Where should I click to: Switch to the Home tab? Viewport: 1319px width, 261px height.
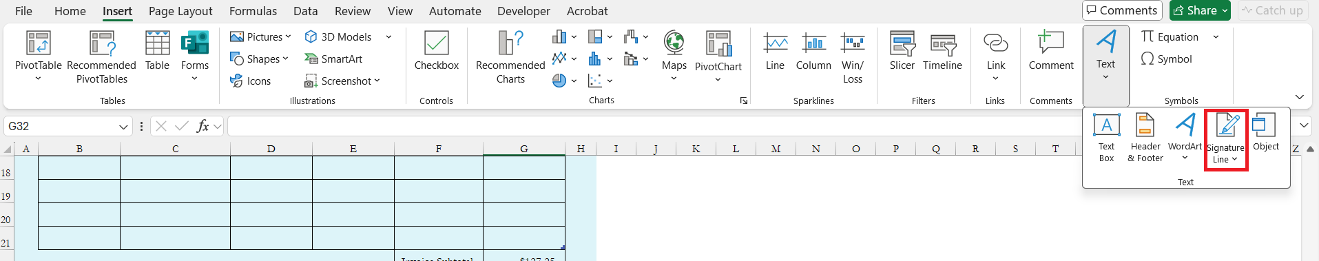[70, 11]
